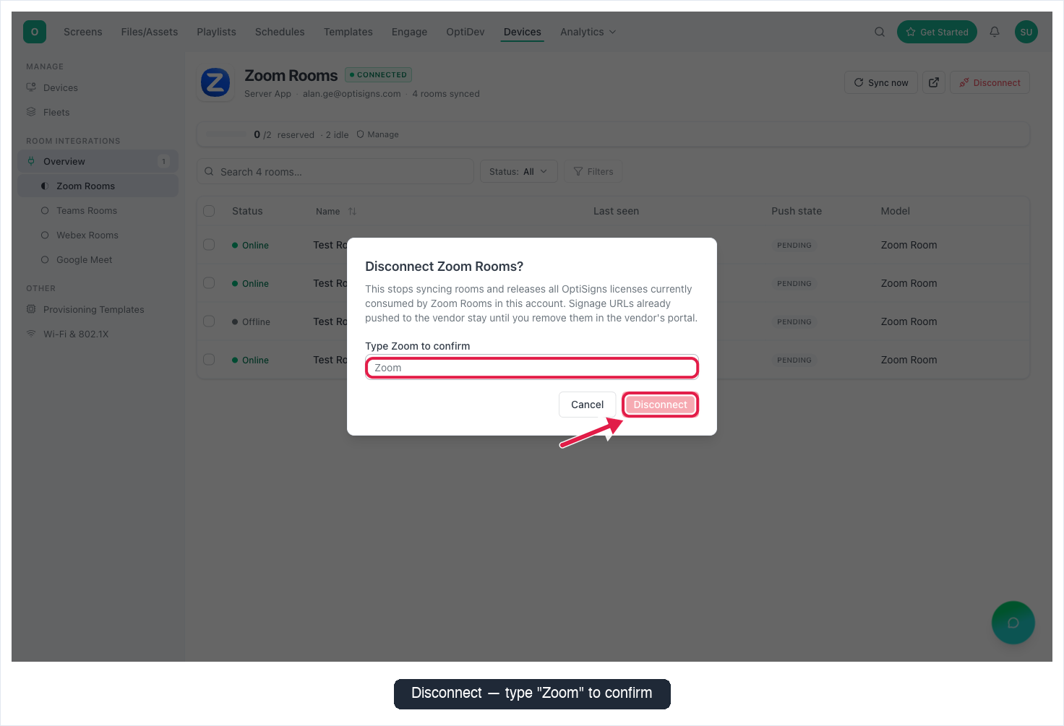The image size is (1064, 726).
Task: Open notifications bell icon
Action: [x=995, y=32]
